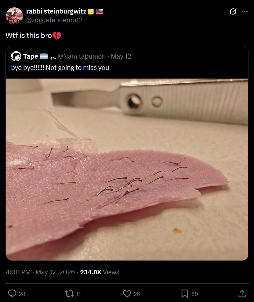The width and height of the screenshot is (254, 302).
Task: Like the post with the heart icon
Action: coord(127,294)
